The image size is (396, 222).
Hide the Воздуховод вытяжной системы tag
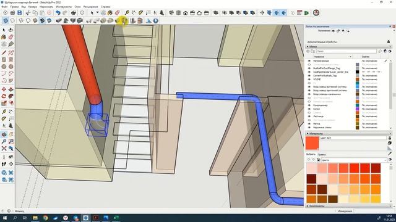pos(309,86)
